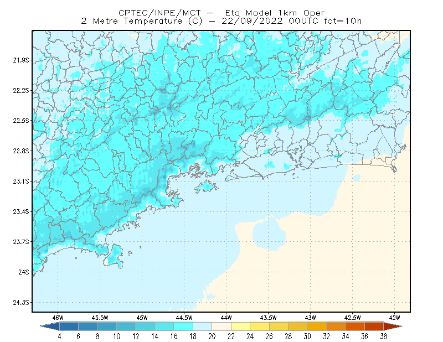
Task: Select the 36-38 dark red-orange swatch
Action: tap(374, 327)
